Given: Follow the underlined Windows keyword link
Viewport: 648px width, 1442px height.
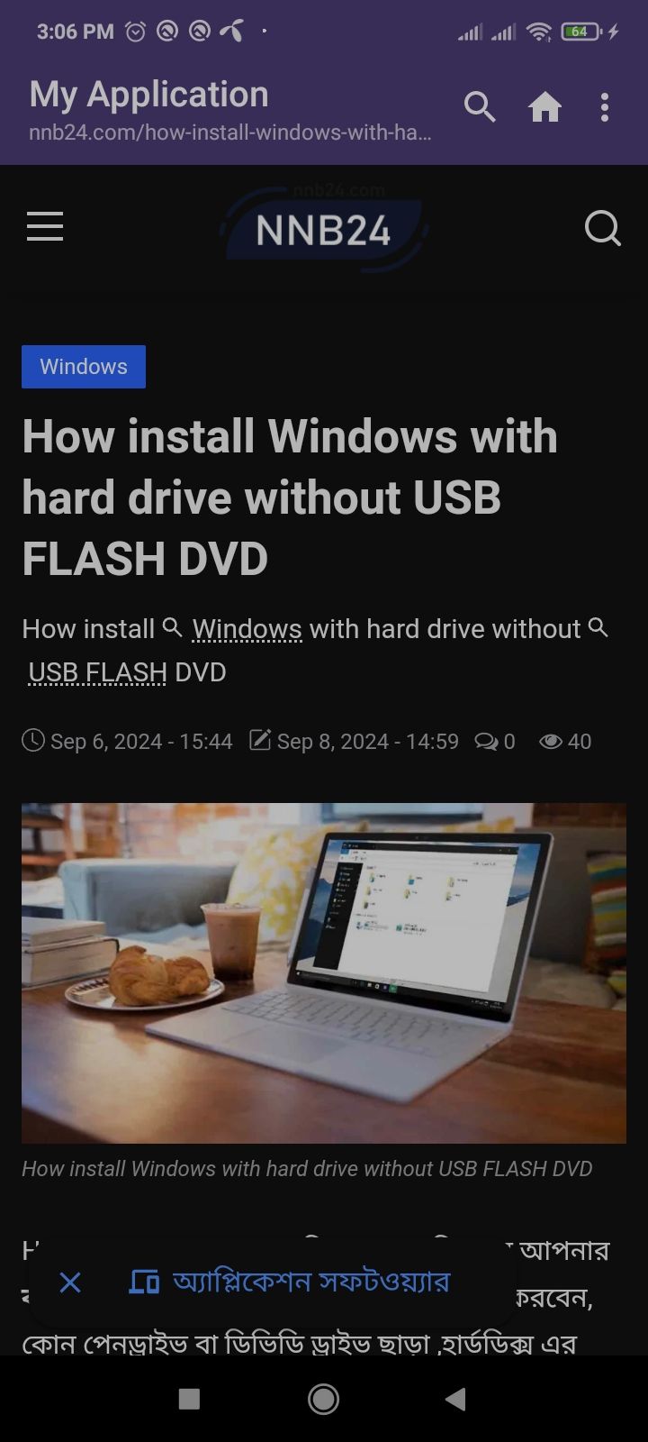Looking at the screenshot, I should tap(247, 629).
